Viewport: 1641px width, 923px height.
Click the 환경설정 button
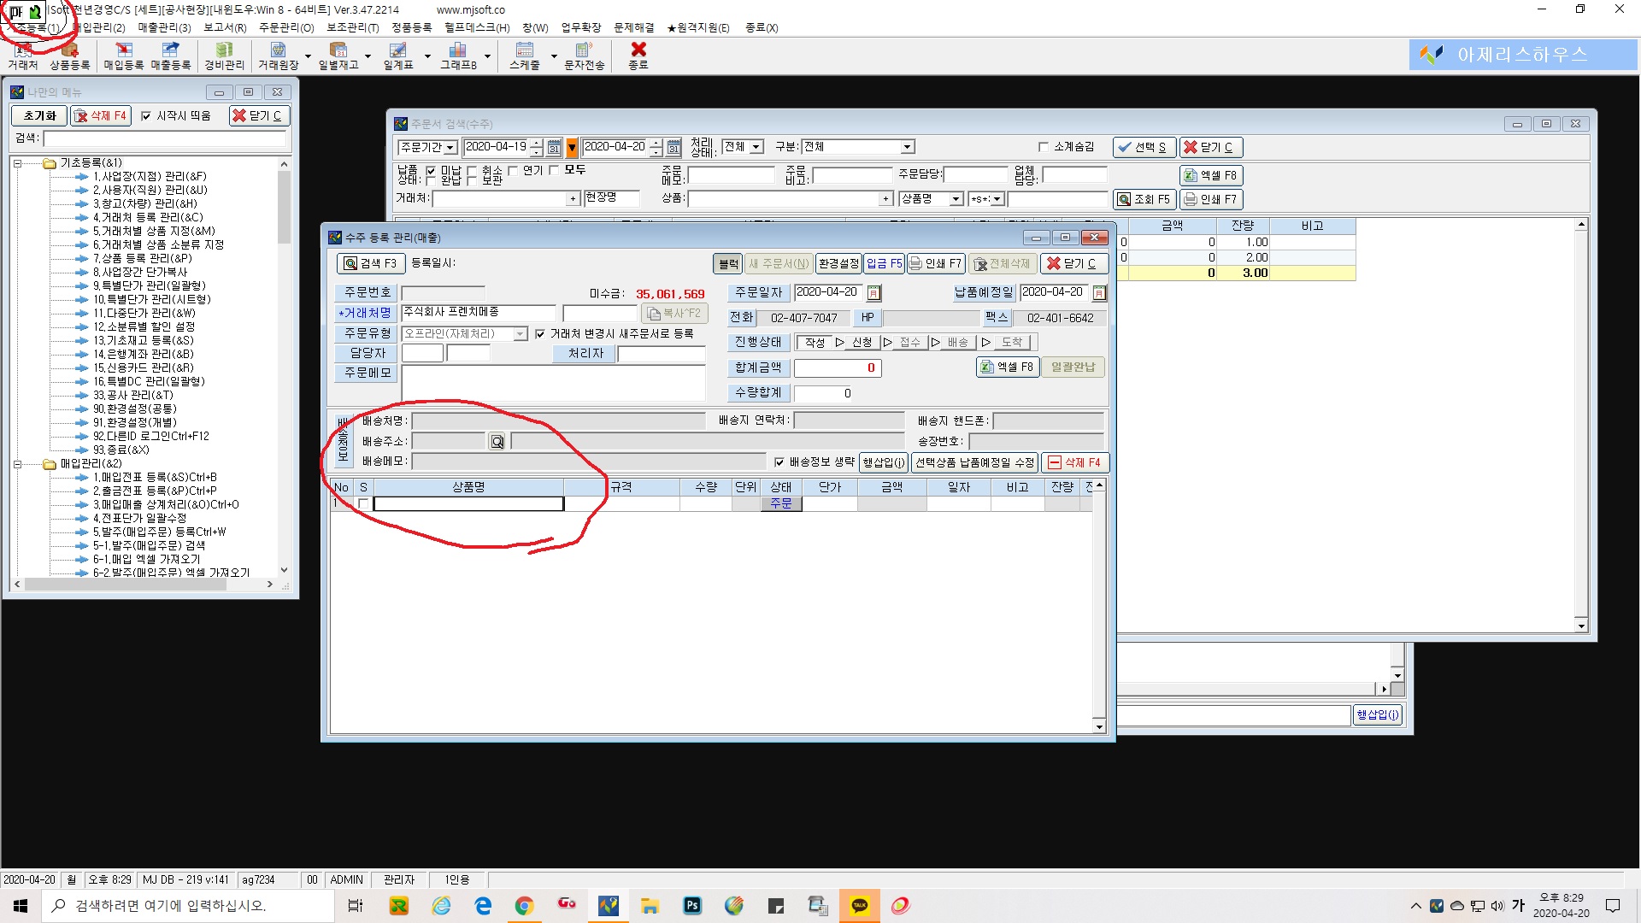(838, 264)
